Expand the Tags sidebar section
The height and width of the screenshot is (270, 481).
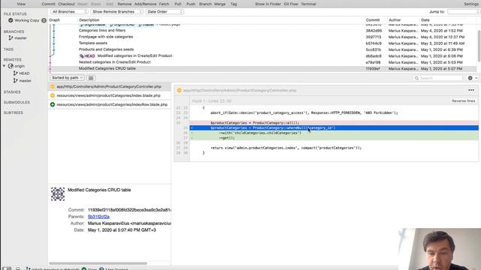(8, 49)
